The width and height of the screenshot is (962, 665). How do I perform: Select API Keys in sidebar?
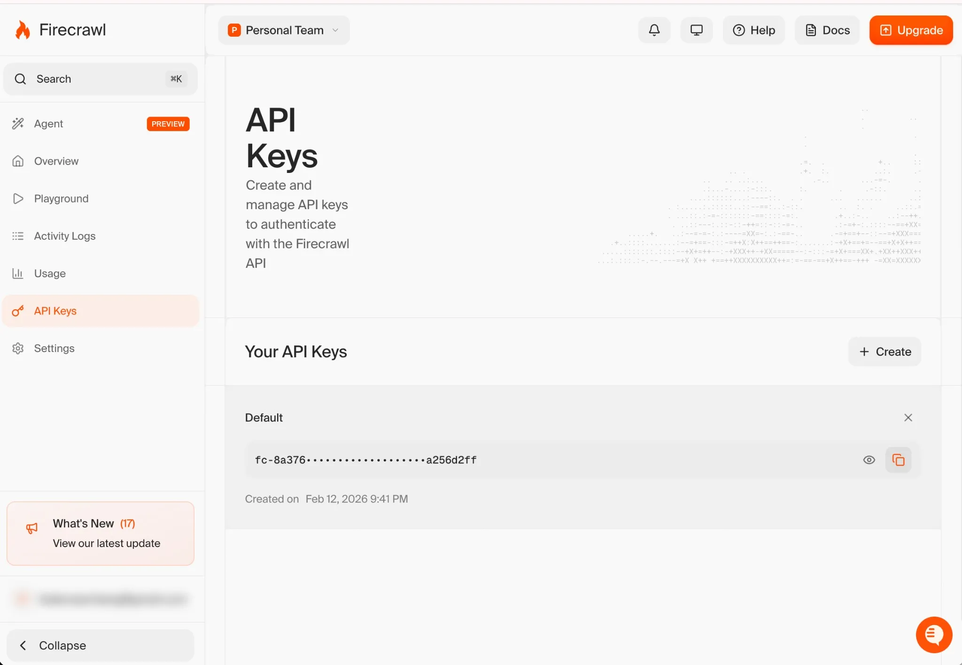pyautogui.click(x=100, y=311)
